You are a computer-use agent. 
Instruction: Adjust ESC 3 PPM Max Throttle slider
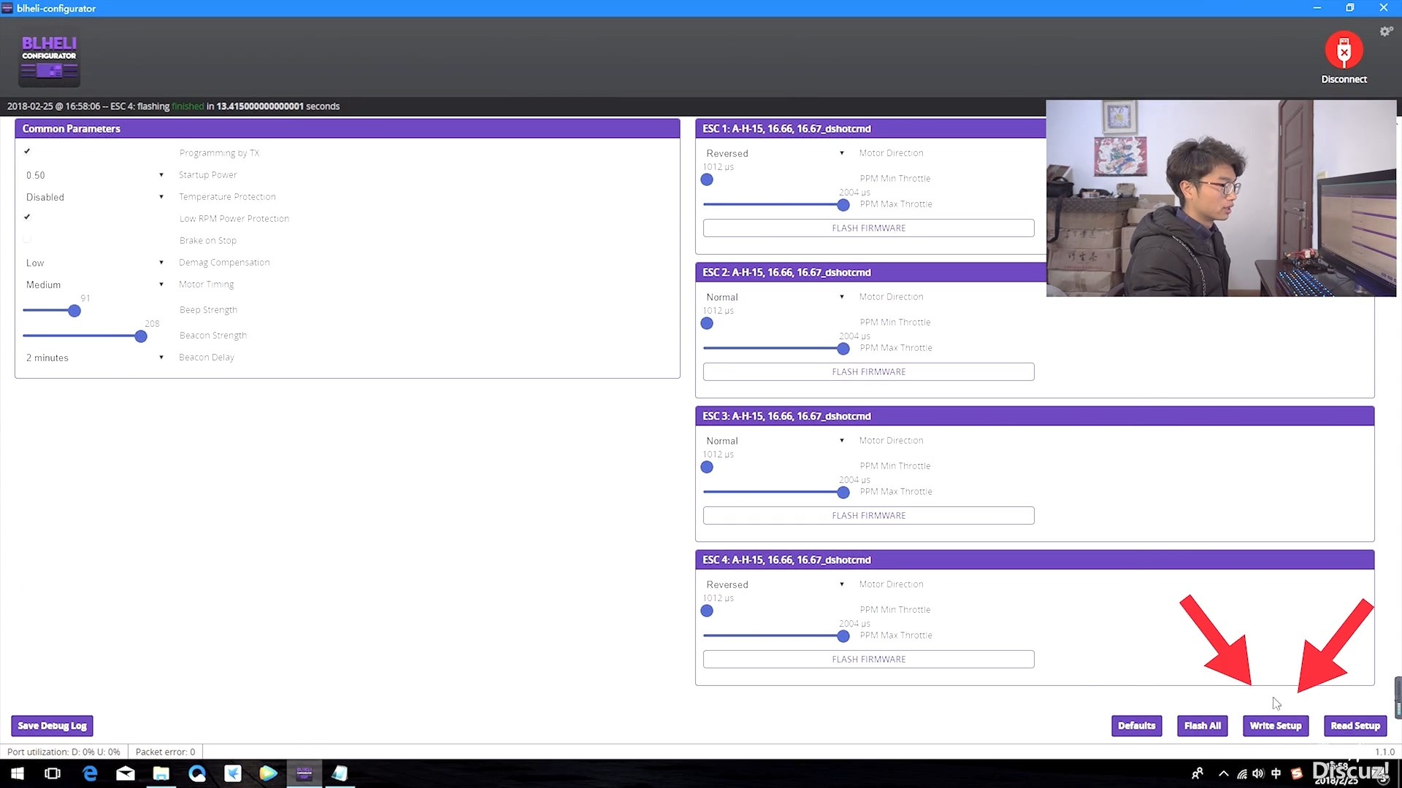[x=843, y=492]
